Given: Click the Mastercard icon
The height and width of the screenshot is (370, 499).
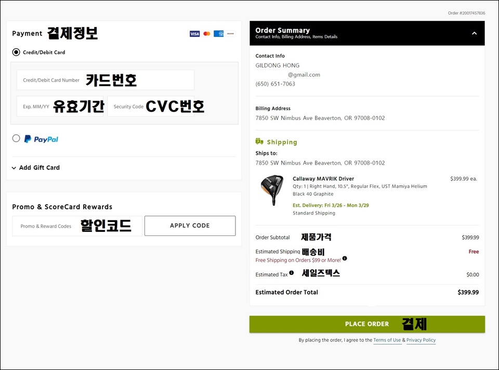Looking at the screenshot, I should coord(207,34).
